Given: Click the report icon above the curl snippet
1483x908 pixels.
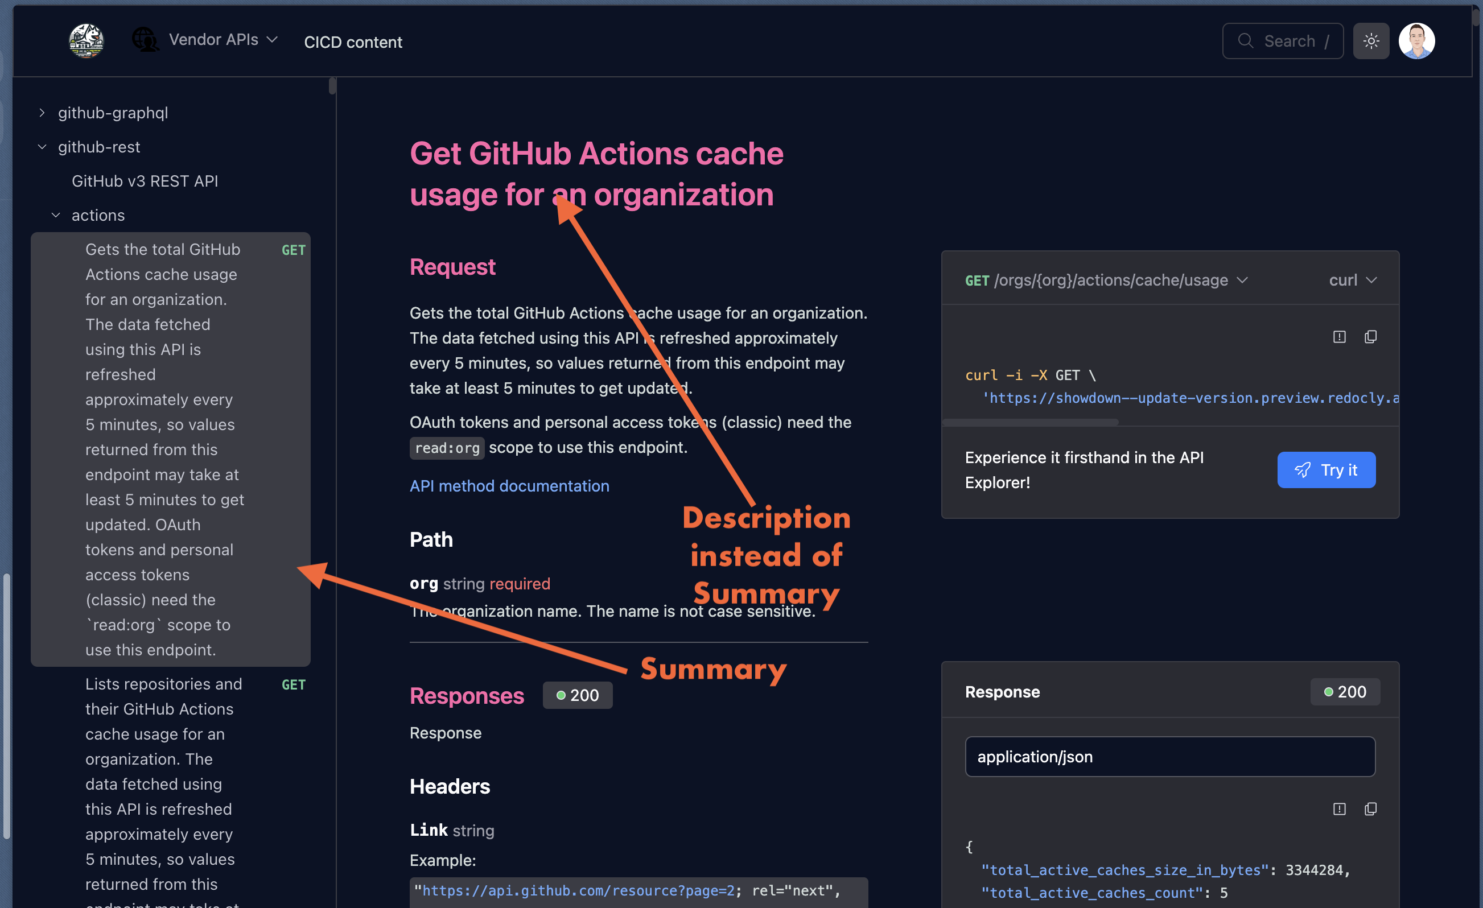Looking at the screenshot, I should [x=1339, y=337].
